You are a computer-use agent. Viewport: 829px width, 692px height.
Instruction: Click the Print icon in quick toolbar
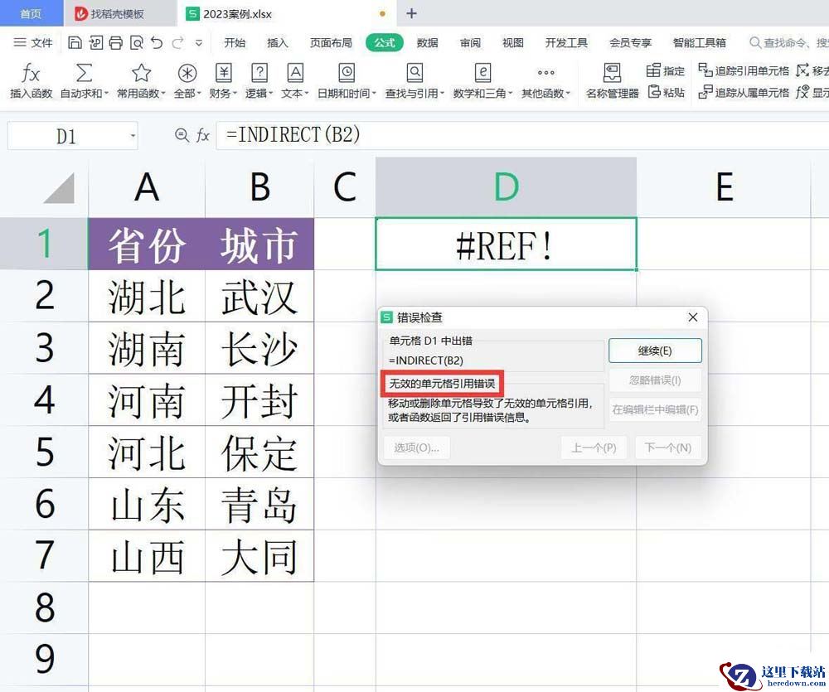click(x=116, y=42)
